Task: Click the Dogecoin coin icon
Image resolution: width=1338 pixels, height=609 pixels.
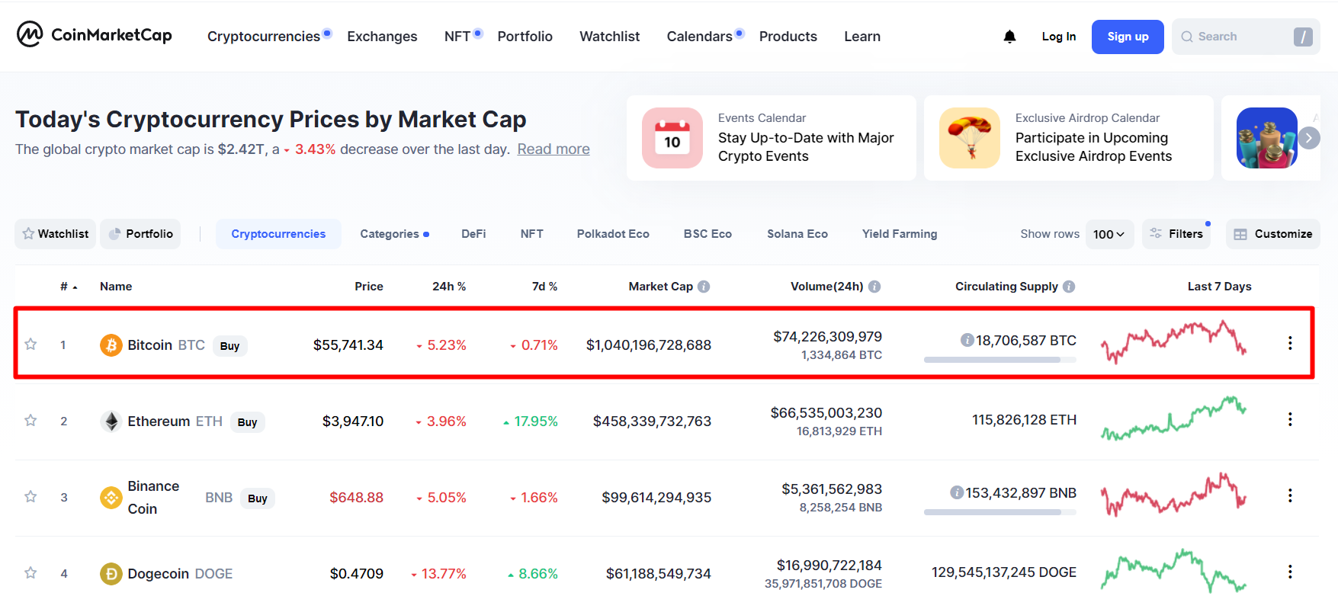Action: (x=111, y=574)
